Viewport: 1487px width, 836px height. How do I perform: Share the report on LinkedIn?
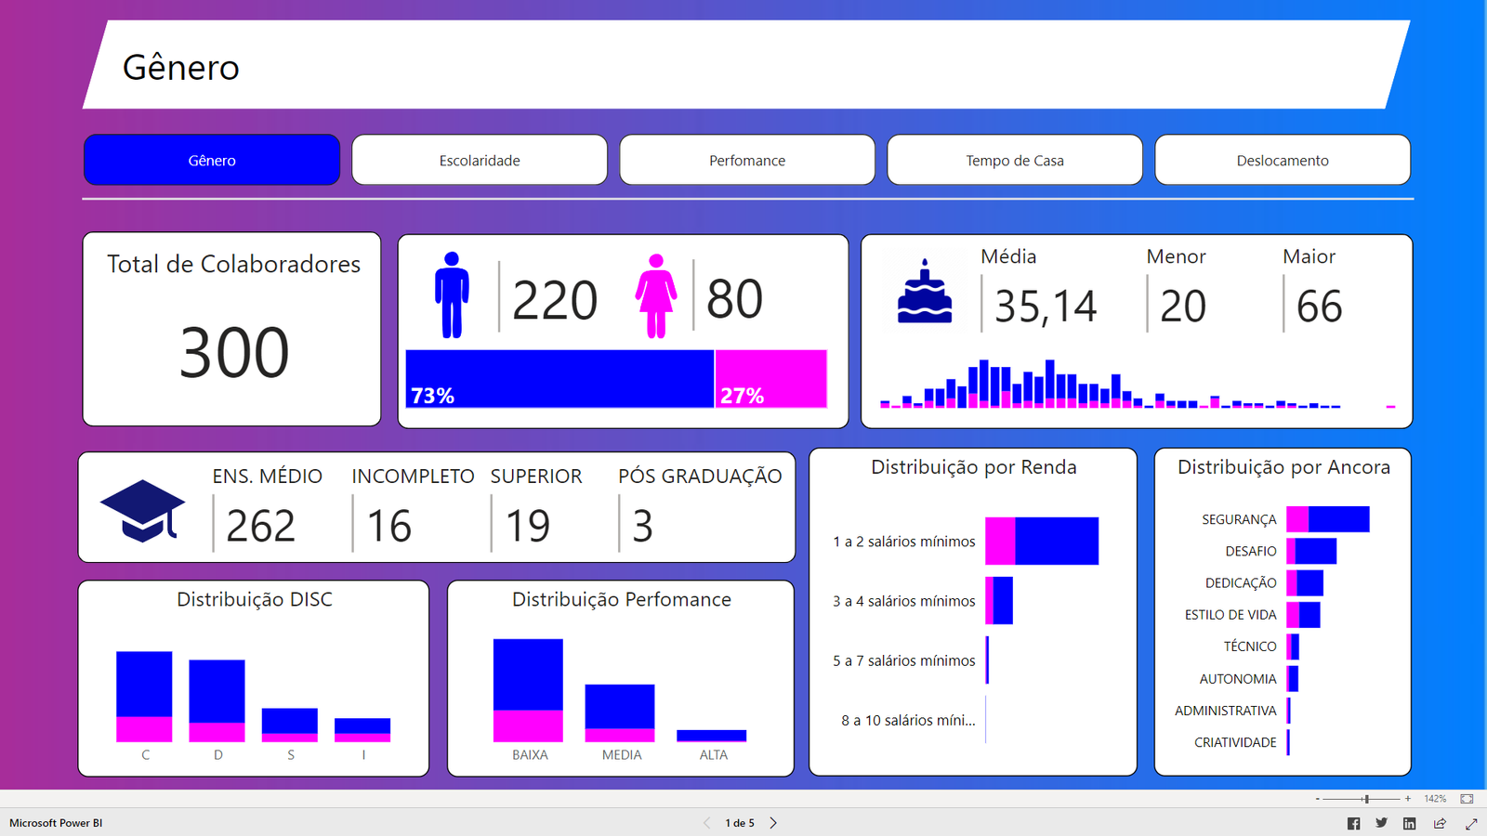[x=1410, y=823]
